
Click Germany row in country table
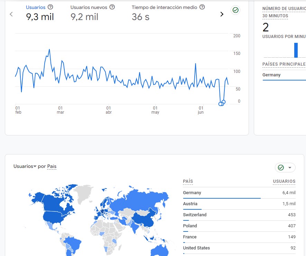(239, 193)
